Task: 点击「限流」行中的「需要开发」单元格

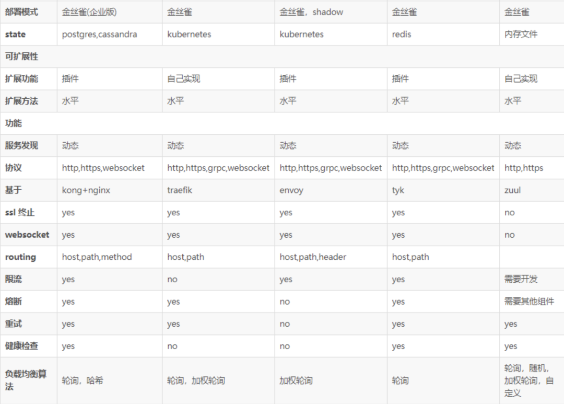Action: click(521, 279)
